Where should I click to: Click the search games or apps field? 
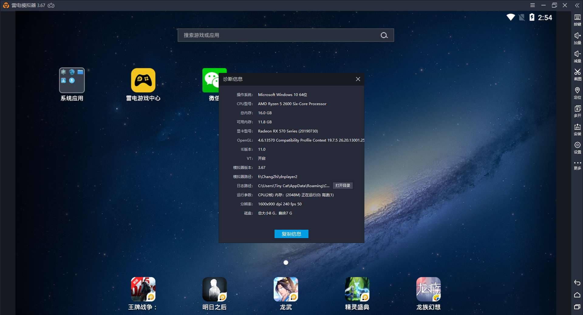(279, 35)
